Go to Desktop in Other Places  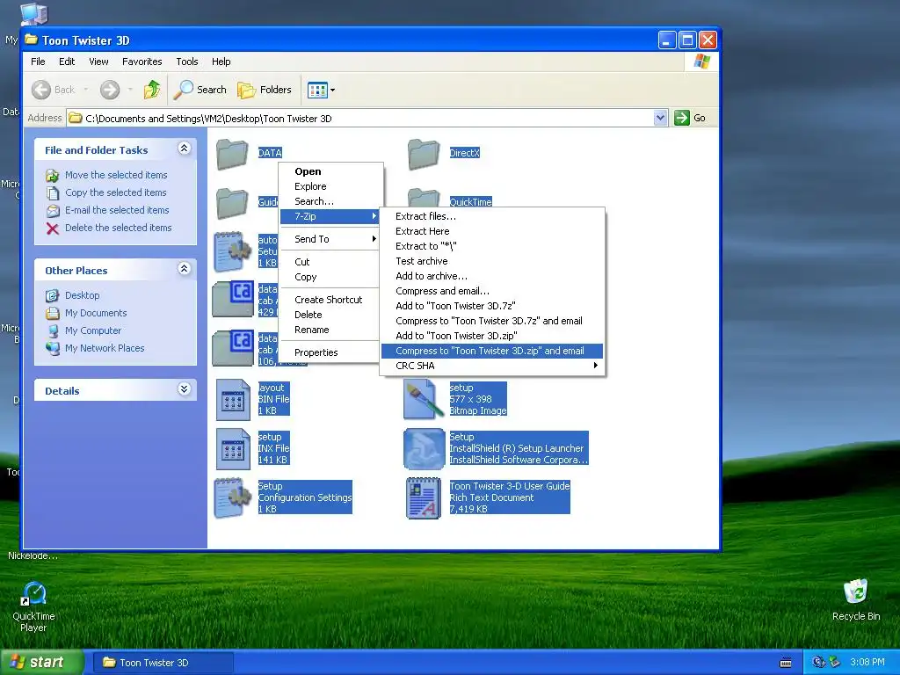pyautogui.click(x=82, y=295)
